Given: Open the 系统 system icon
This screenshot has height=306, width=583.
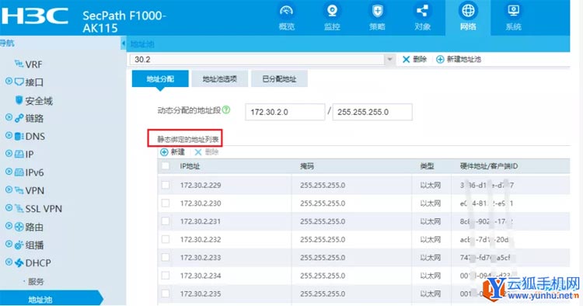Looking at the screenshot, I should click(514, 11).
